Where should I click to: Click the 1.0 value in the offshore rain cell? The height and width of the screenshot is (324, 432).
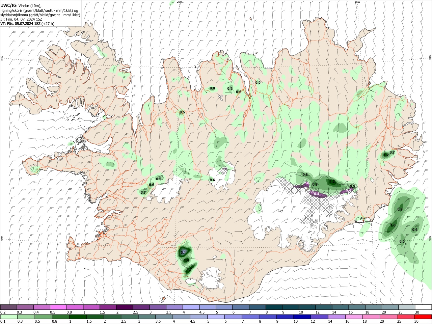393,225
